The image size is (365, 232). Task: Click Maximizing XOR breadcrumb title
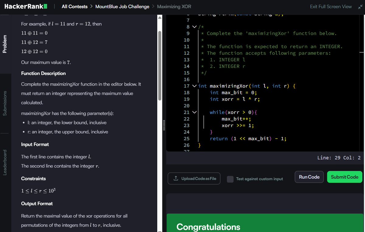174,6
